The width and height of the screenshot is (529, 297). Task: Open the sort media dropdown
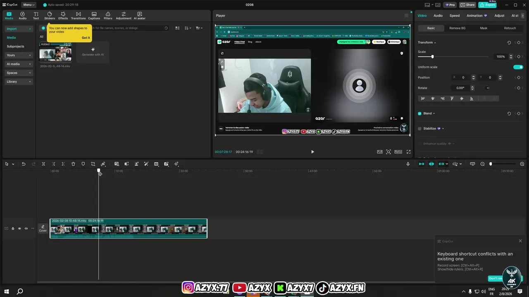tap(187, 28)
